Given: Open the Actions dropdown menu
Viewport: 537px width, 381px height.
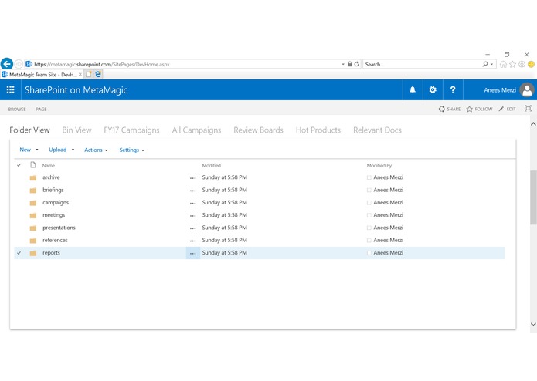Looking at the screenshot, I should pyautogui.click(x=96, y=150).
